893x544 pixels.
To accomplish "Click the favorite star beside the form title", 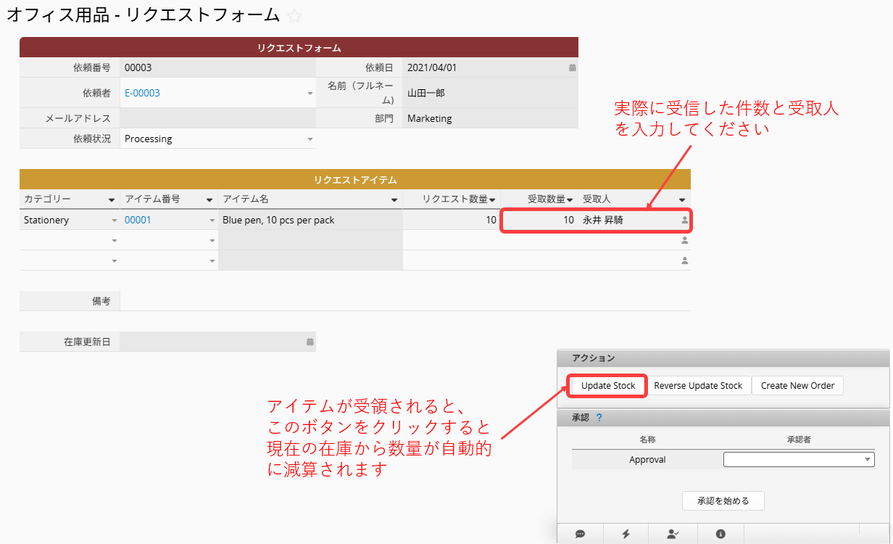I will click(294, 16).
